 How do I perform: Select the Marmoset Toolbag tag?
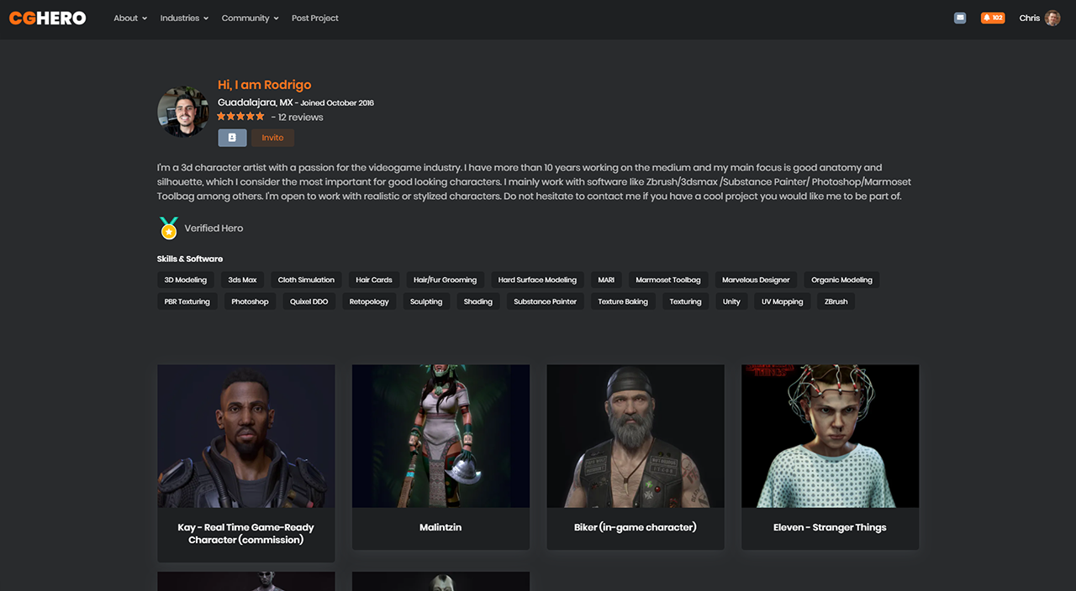[x=668, y=280]
